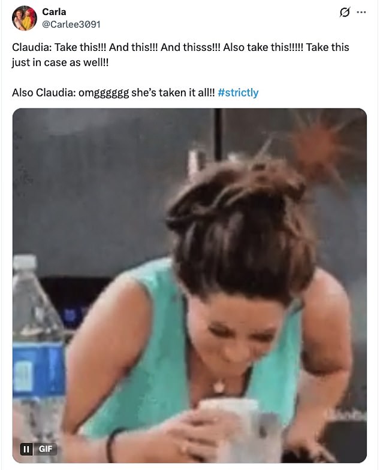Open Carla's profile picture avatar
This screenshot has width=380, height=470.
(x=25, y=18)
